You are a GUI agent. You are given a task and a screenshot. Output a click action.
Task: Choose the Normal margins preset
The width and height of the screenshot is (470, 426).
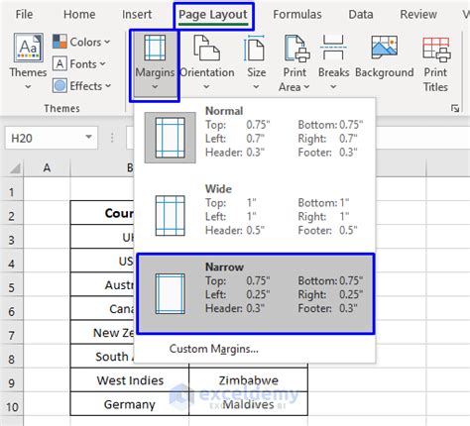255,137
